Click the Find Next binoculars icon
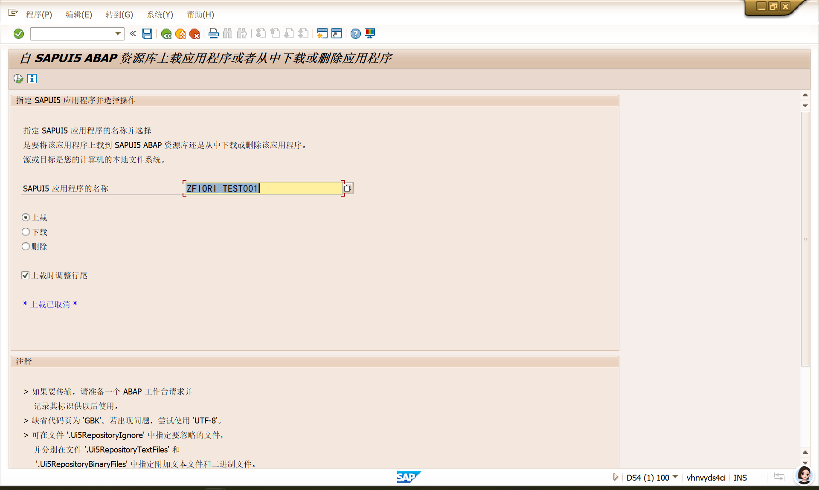This screenshot has width=819, height=490. (242, 34)
